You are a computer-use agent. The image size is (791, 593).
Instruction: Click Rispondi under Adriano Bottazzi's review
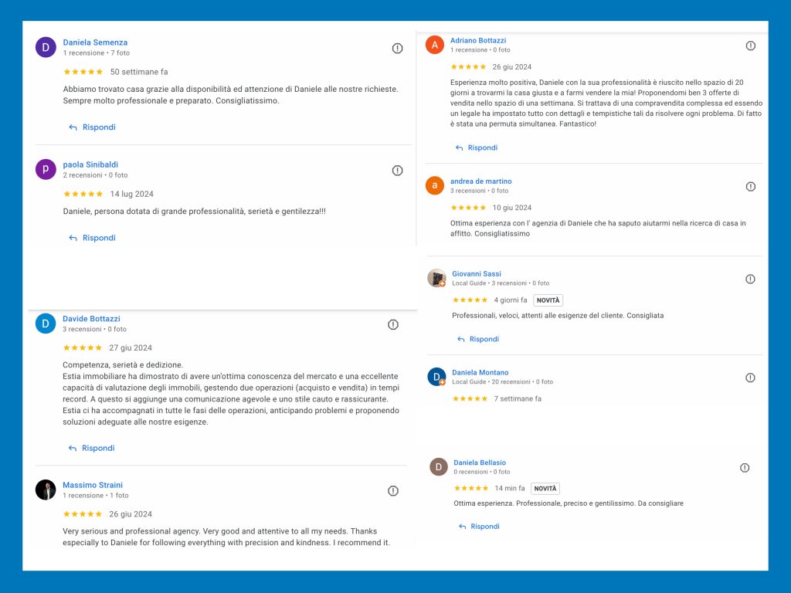click(476, 147)
